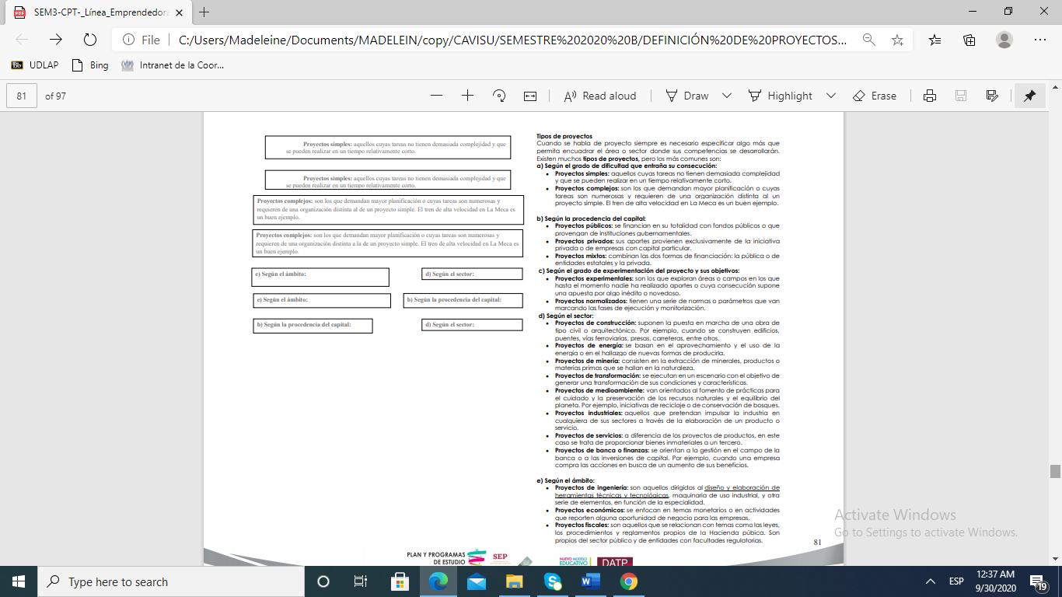Image resolution: width=1062 pixels, height=597 pixels.
Task: Click the "Proyectos de construcción:" bullet text
Action: (x=596, y=323)
